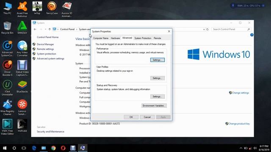Select the SMADAV desktop icon
The height and width of the screenshot is (152, 271).
[x=22, y=28]
